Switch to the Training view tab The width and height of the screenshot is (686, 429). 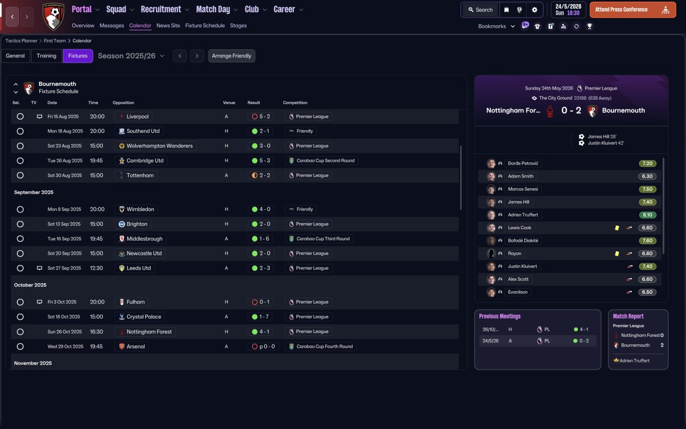pos(47,56)
